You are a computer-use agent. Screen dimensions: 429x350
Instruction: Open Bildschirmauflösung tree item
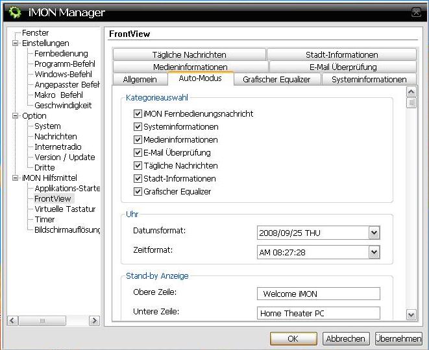coord(67,230)
